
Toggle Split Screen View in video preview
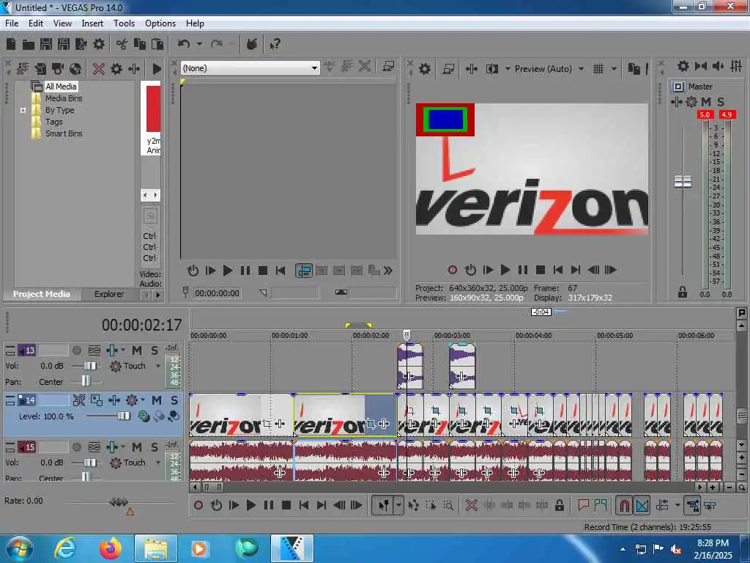(x=491, y=69)
